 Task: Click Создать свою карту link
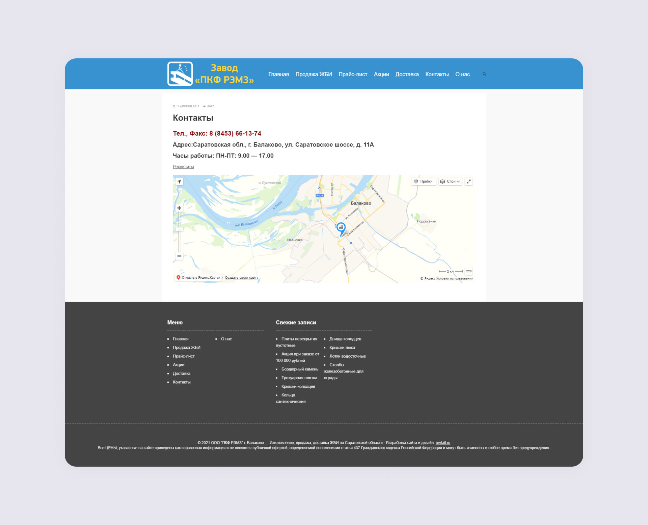click(x=242, y=278)
